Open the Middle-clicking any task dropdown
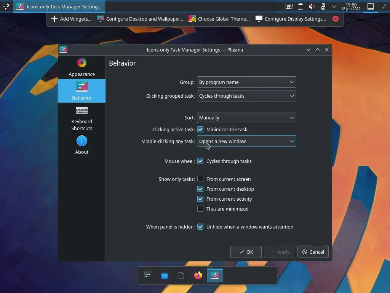Viewport: 390px width, 293px height. (x=246, y=141)
